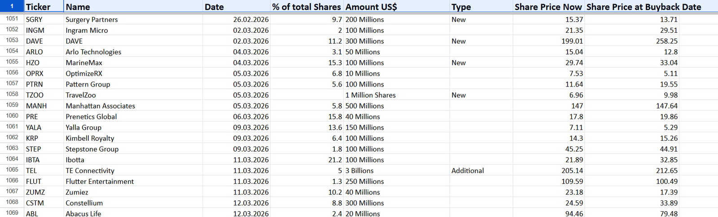Select the 'Prenetics Global' name cell

pyautogui.click(x=133, y=117)
